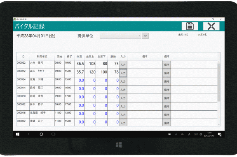This screenshot has width=237, height=157.
Task: Click the 体温 column header
Action: [79, 57]
